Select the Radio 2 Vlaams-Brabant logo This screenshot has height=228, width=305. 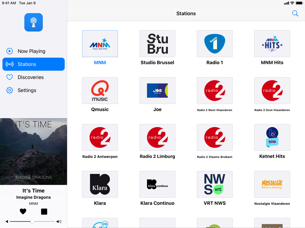click(x=215, y=137)
